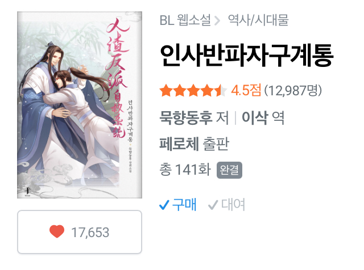
Task: Open publisher 페로체 page
Action: click(x=179, y=144)
